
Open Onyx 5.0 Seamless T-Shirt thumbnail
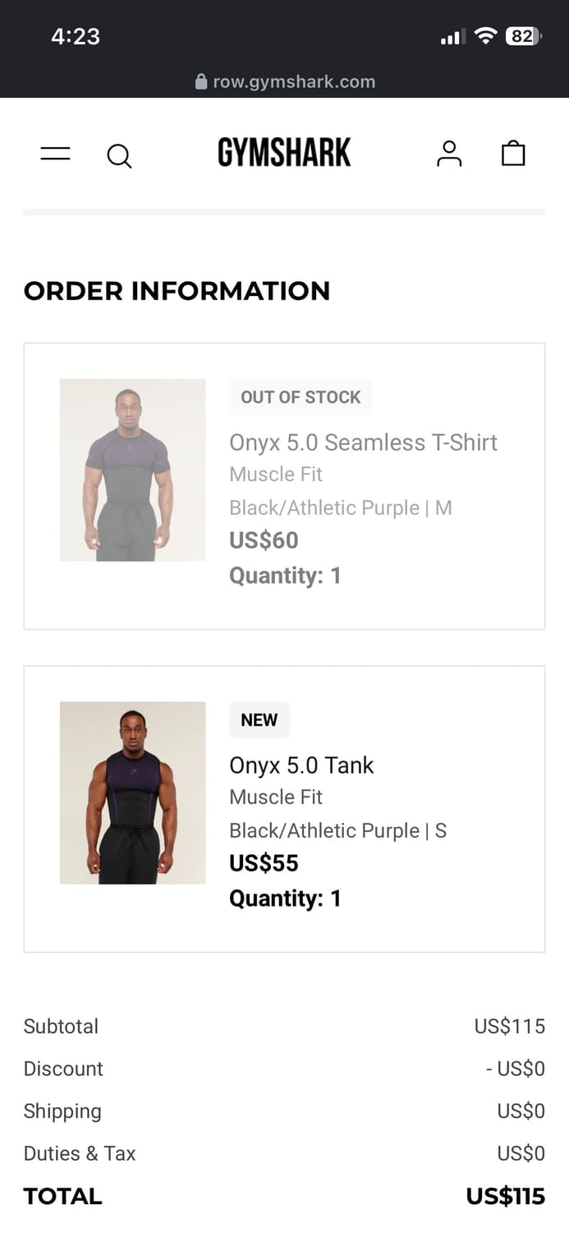pos(132,470)
